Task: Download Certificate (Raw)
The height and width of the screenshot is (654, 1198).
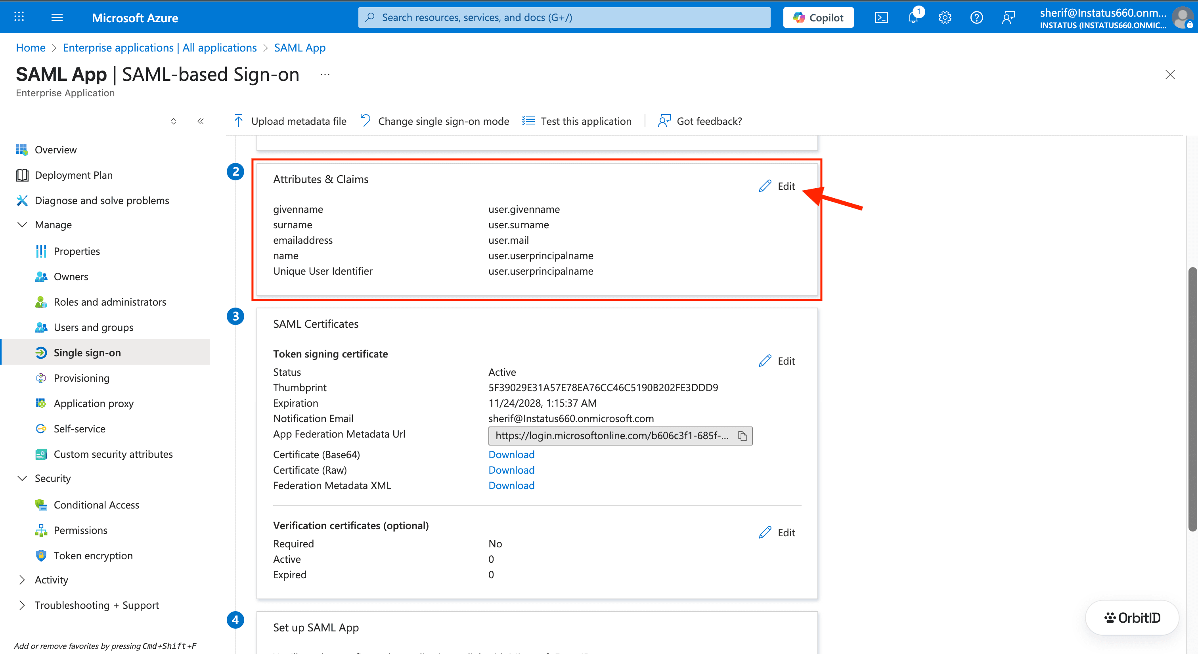Action: pos(511,470)
